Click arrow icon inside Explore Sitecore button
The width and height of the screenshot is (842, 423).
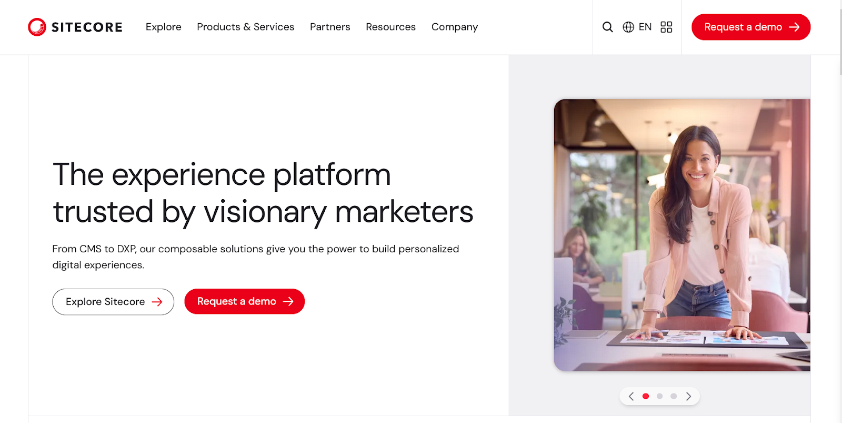pos(157,302)
